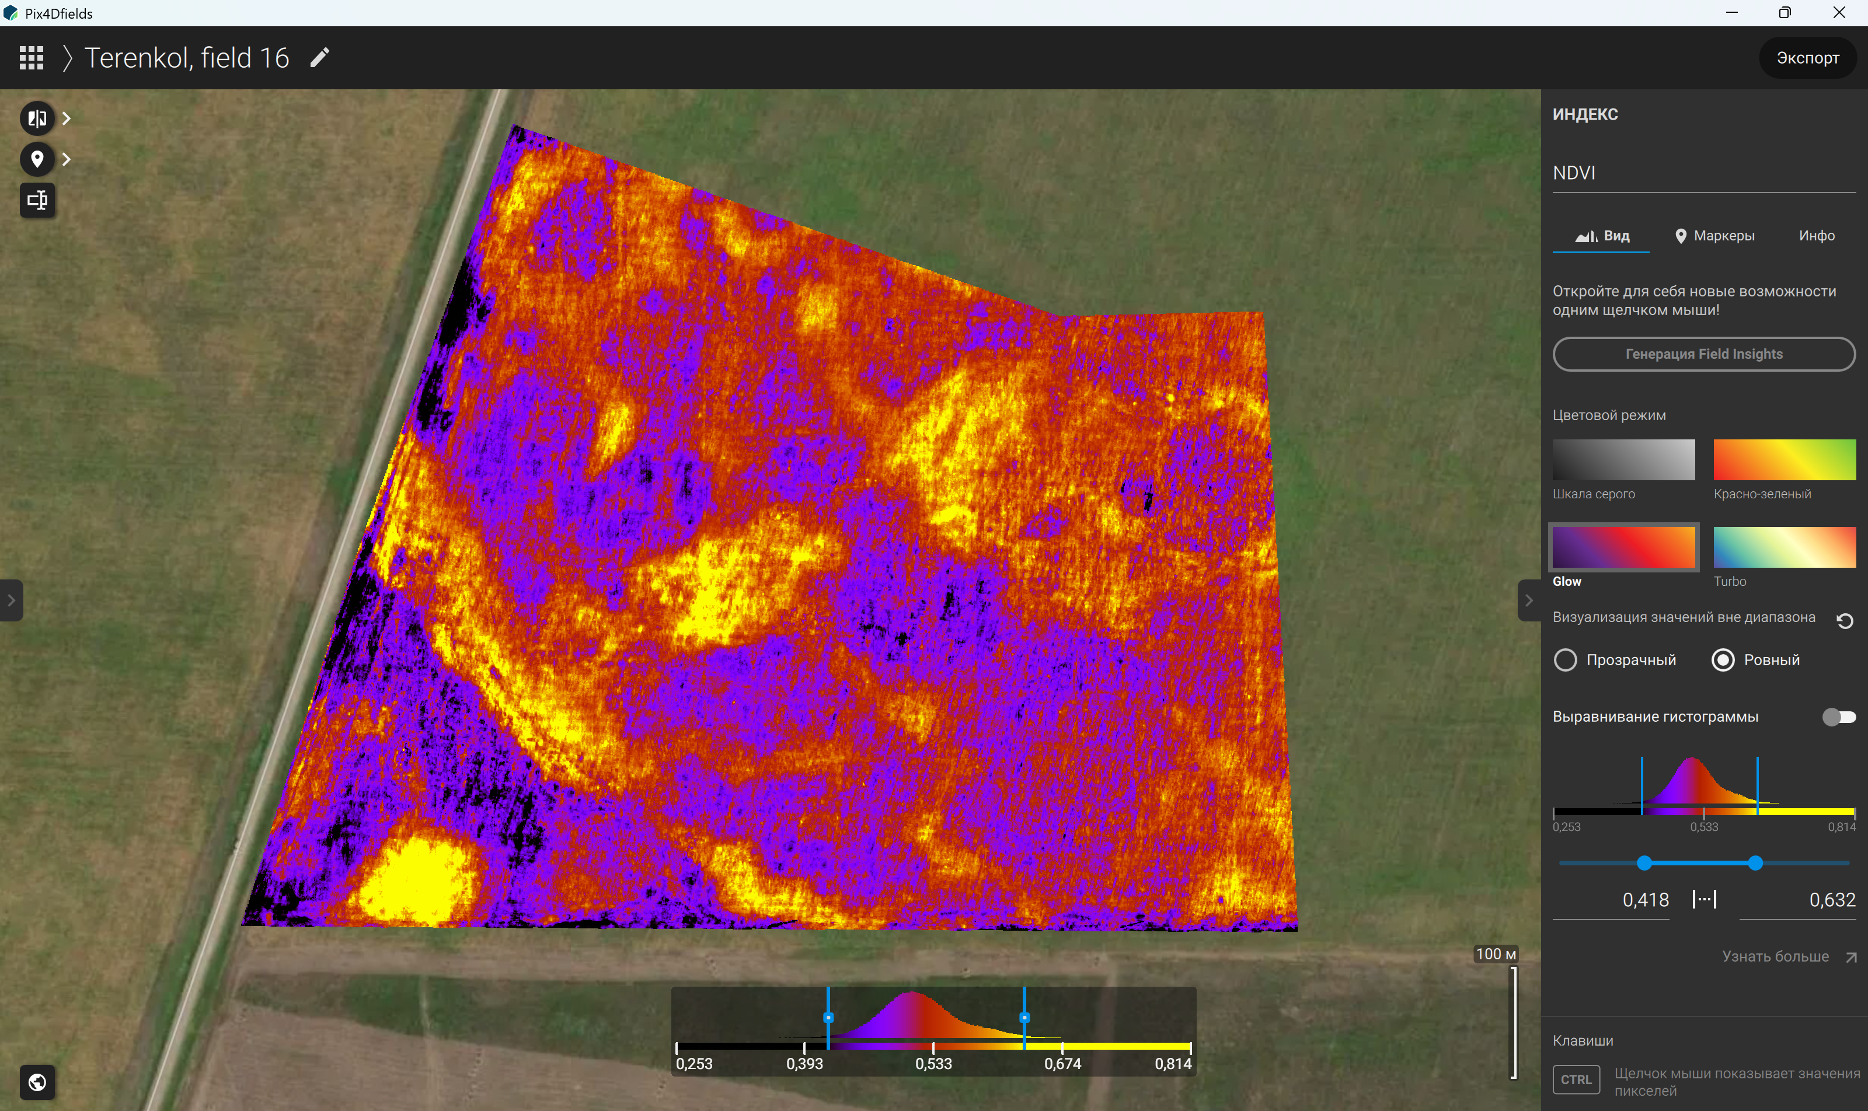Click the Экспорт button
1868x1111 pixels.
point(1807,58)
